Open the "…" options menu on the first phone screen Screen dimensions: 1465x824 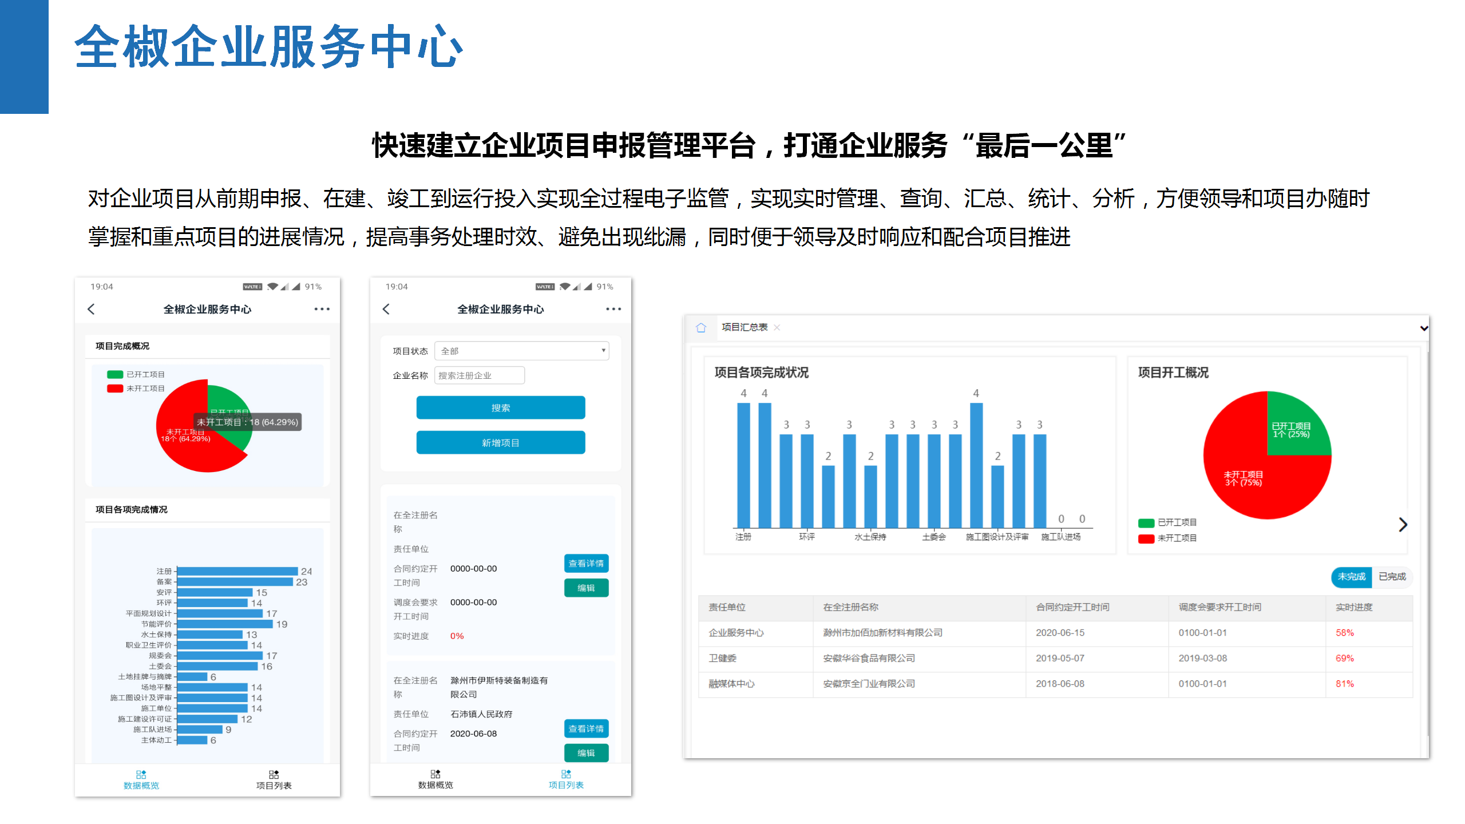pos(322,309)
